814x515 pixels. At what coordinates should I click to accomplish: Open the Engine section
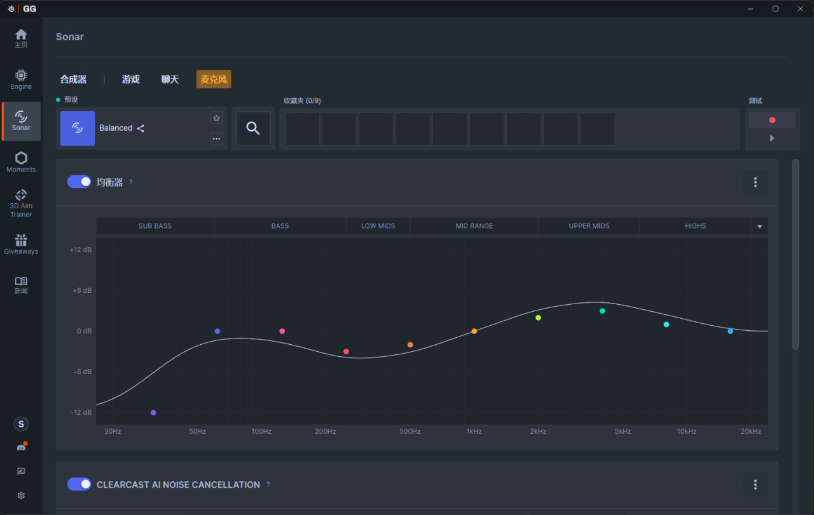point(21,79)
